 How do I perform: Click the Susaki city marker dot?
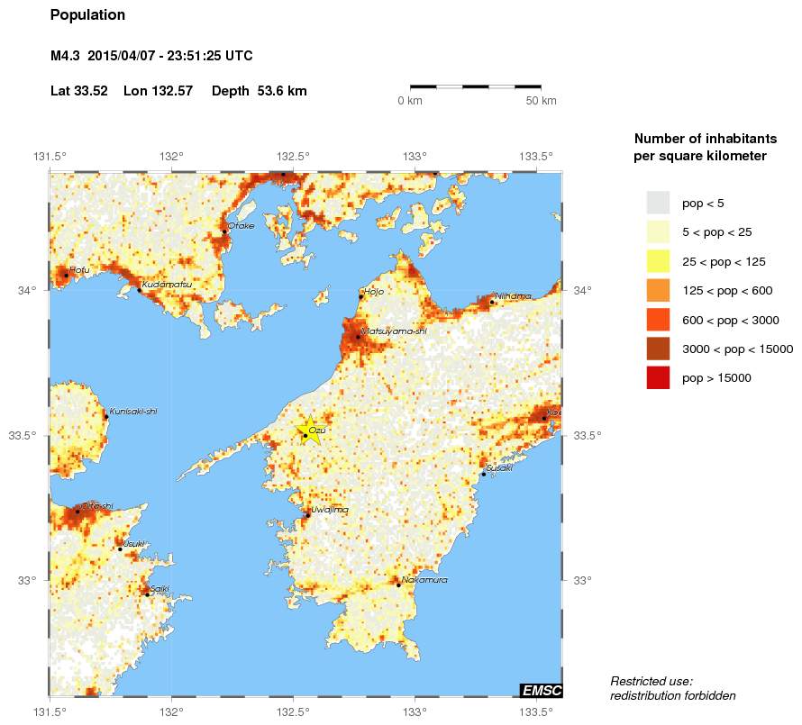coord(484,474)
